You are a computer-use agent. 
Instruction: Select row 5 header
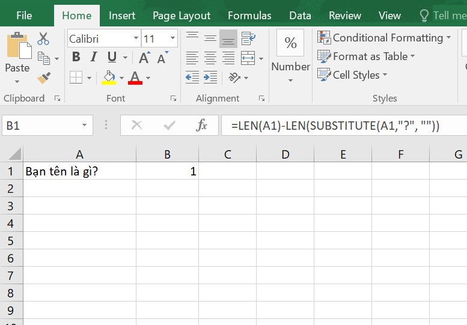point(11,240)
